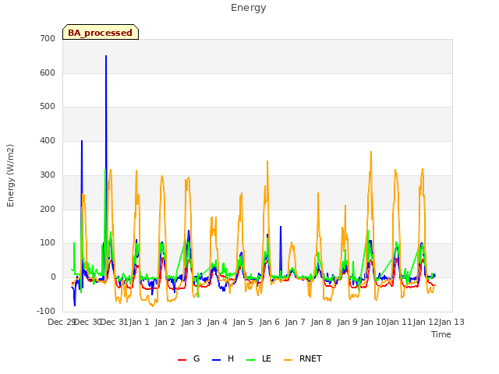This screenshot has width=499, height=374.
Task: Click the blue H spike peak near 650
Action: [x=106, y=56]
